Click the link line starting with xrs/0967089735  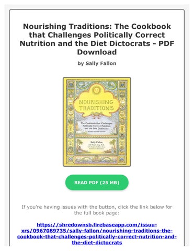point(97,231)
